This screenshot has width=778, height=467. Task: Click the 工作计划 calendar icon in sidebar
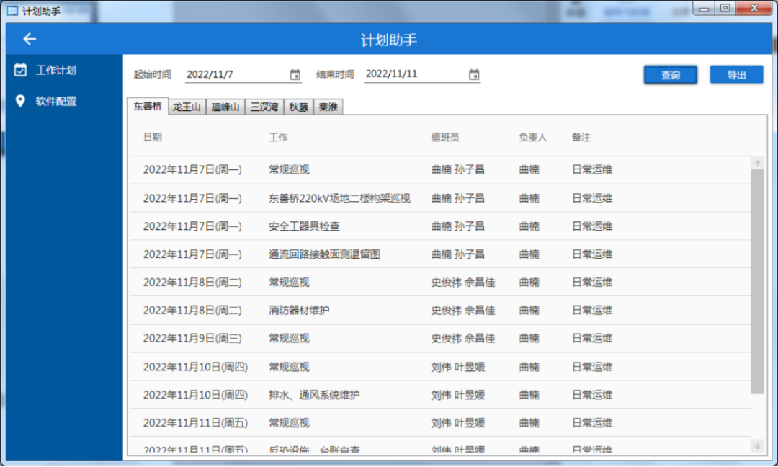[21, 70]
